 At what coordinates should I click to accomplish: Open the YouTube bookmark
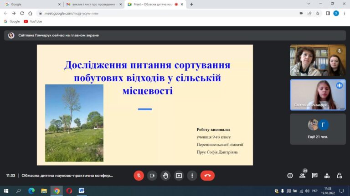click(33, 21)
